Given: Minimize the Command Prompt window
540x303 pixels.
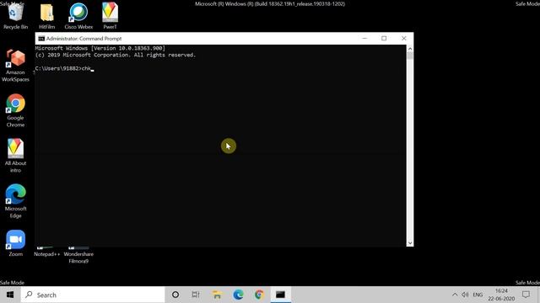Looking at the screenshot, I should 364,39.
